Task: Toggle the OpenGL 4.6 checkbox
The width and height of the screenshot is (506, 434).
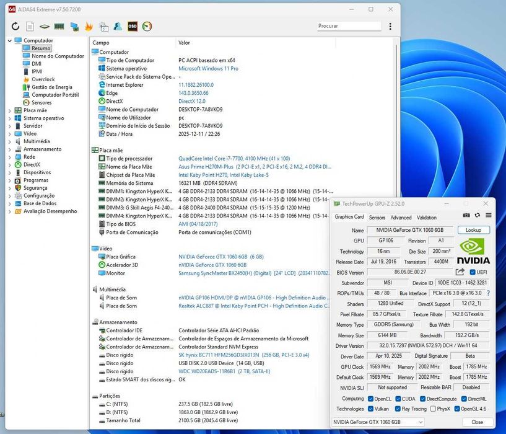Action: point(456,409)
